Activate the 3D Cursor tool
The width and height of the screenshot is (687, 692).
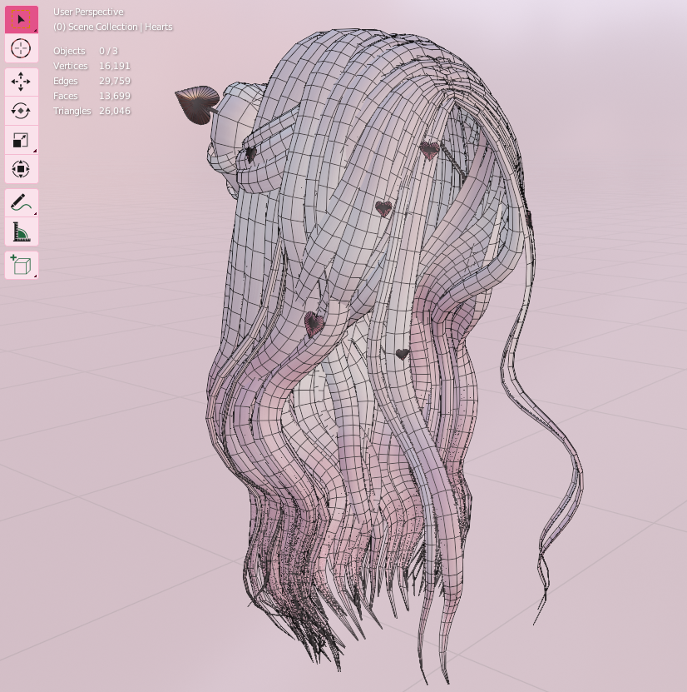(20, 48)
